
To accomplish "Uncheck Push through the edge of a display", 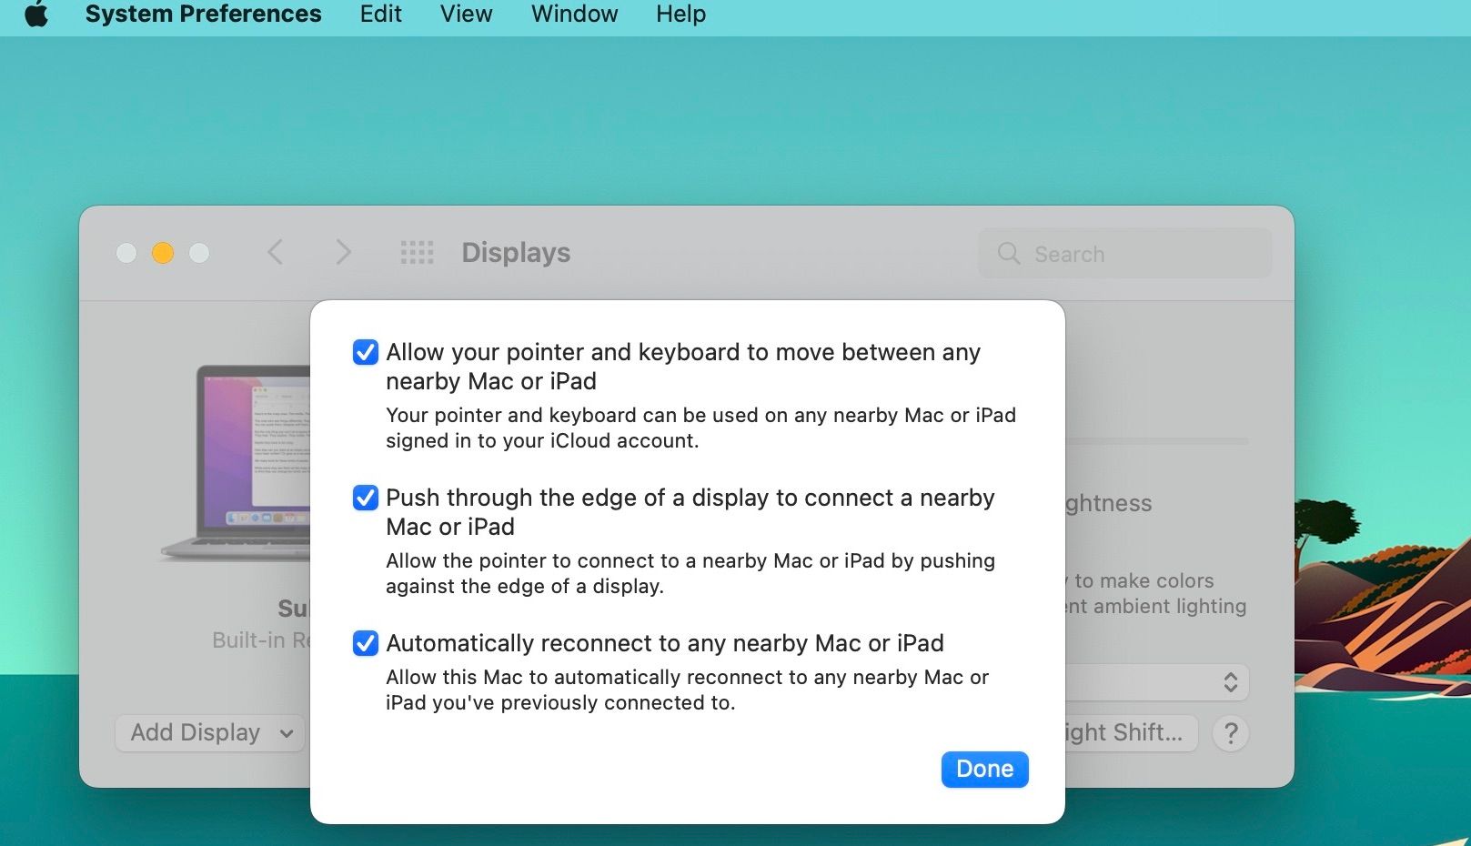I will pyautogui.click(x=366, y=498).
